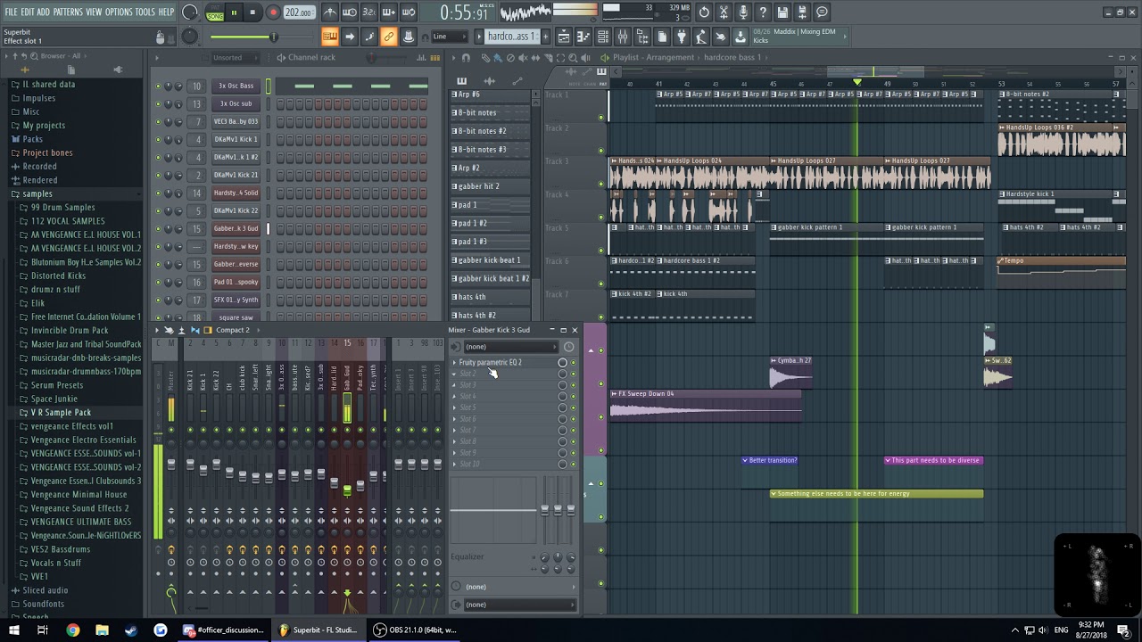Select the 3x Osc sub channel button
The image size is (1142, 642).
[x=236, y=104]
